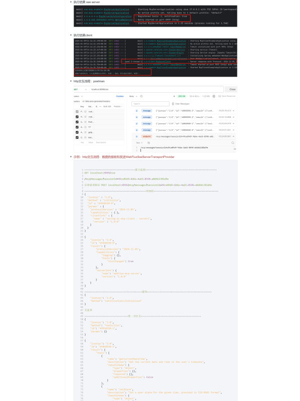Viewport: 300px width, 401px height.
Task: Uncheck the last header row checkbox
Action: point(76,137)
